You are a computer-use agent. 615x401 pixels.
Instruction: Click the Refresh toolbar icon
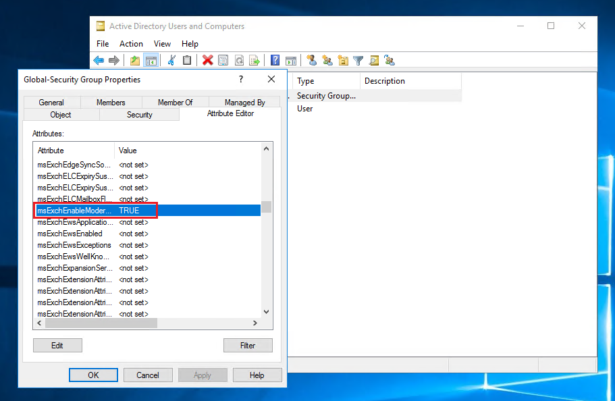click(x=239, y=60)
